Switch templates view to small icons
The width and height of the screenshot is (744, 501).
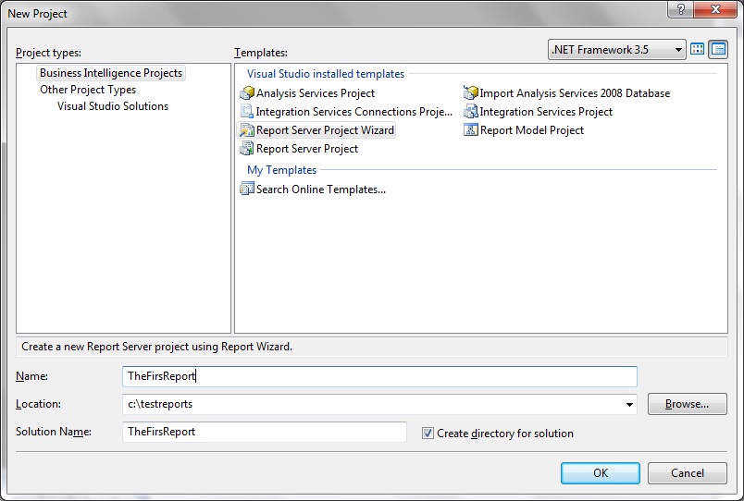718,49
